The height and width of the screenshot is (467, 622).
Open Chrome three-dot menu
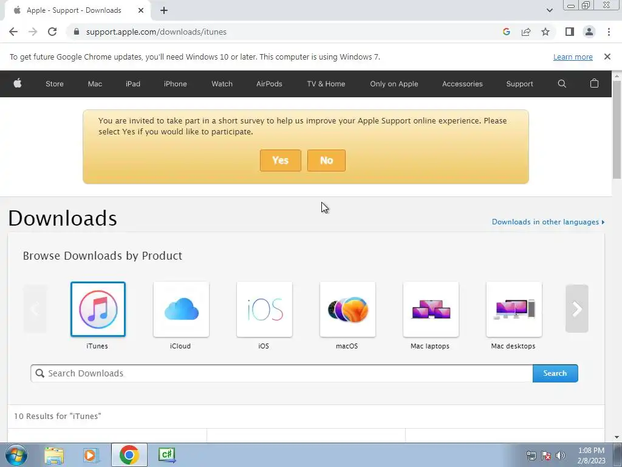point(609,32)
